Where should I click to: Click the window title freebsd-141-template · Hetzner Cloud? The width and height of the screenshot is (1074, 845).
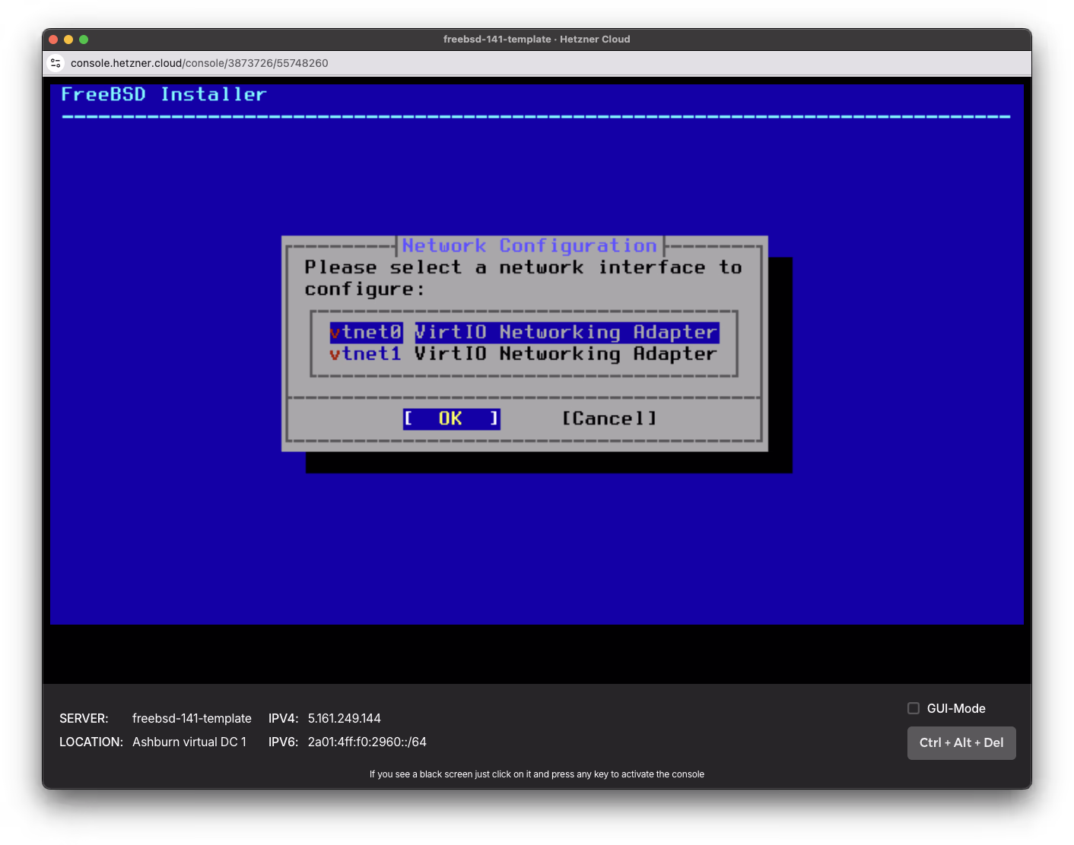coord(537,39)
